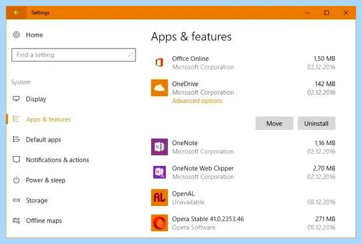Close the Settings window
362x244 pixels.
[x=346, y=13]
